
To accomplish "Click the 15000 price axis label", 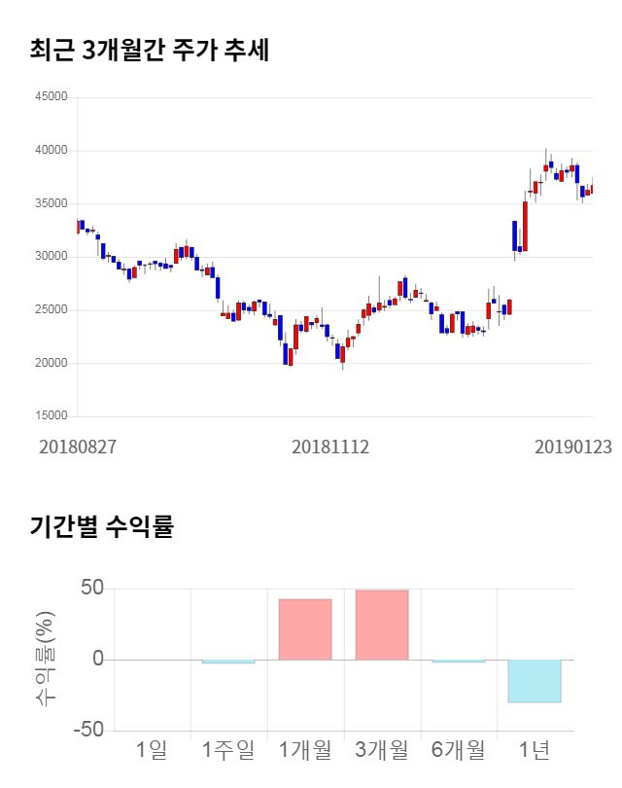I will [51, 416].
